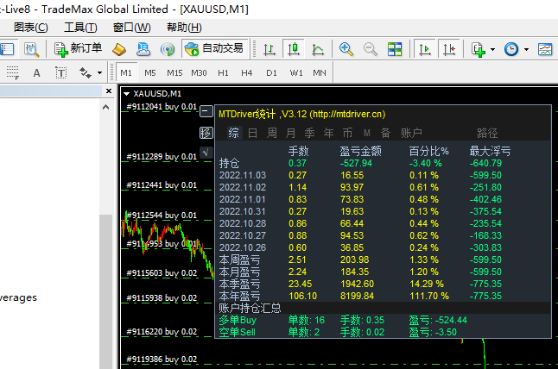Viewport: 558px width, 369px height.
Task: Select the 币 currency tab
Action: 348,133
